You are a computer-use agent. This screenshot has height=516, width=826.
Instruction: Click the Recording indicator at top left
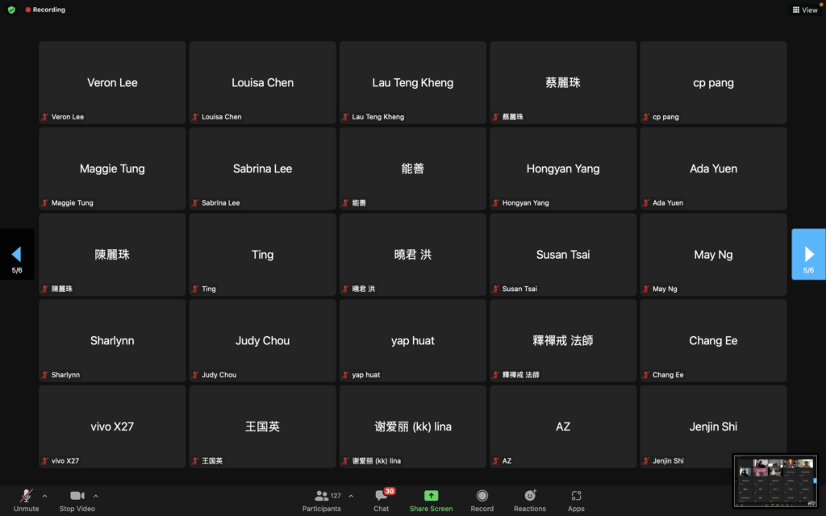click(45, 10)
